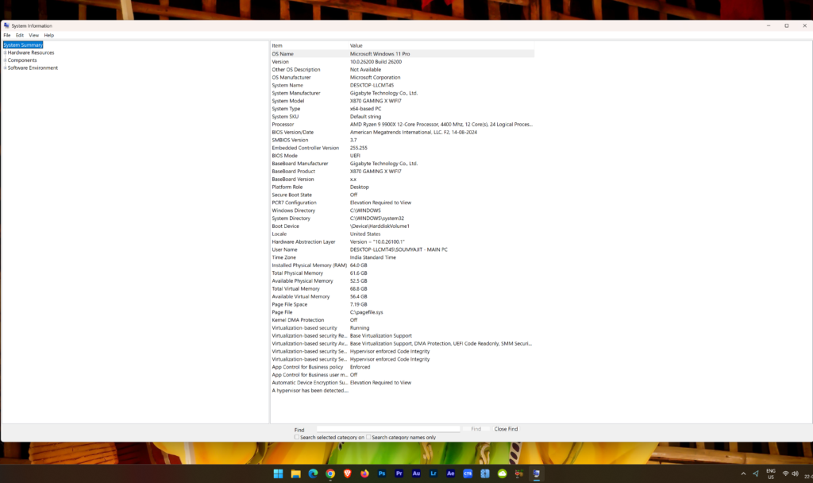Switch to Google Chrome on the taskbar
813x483 pixels.
330,473
